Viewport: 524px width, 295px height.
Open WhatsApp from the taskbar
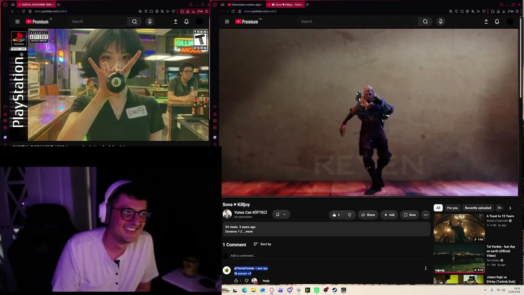[316, 290]
